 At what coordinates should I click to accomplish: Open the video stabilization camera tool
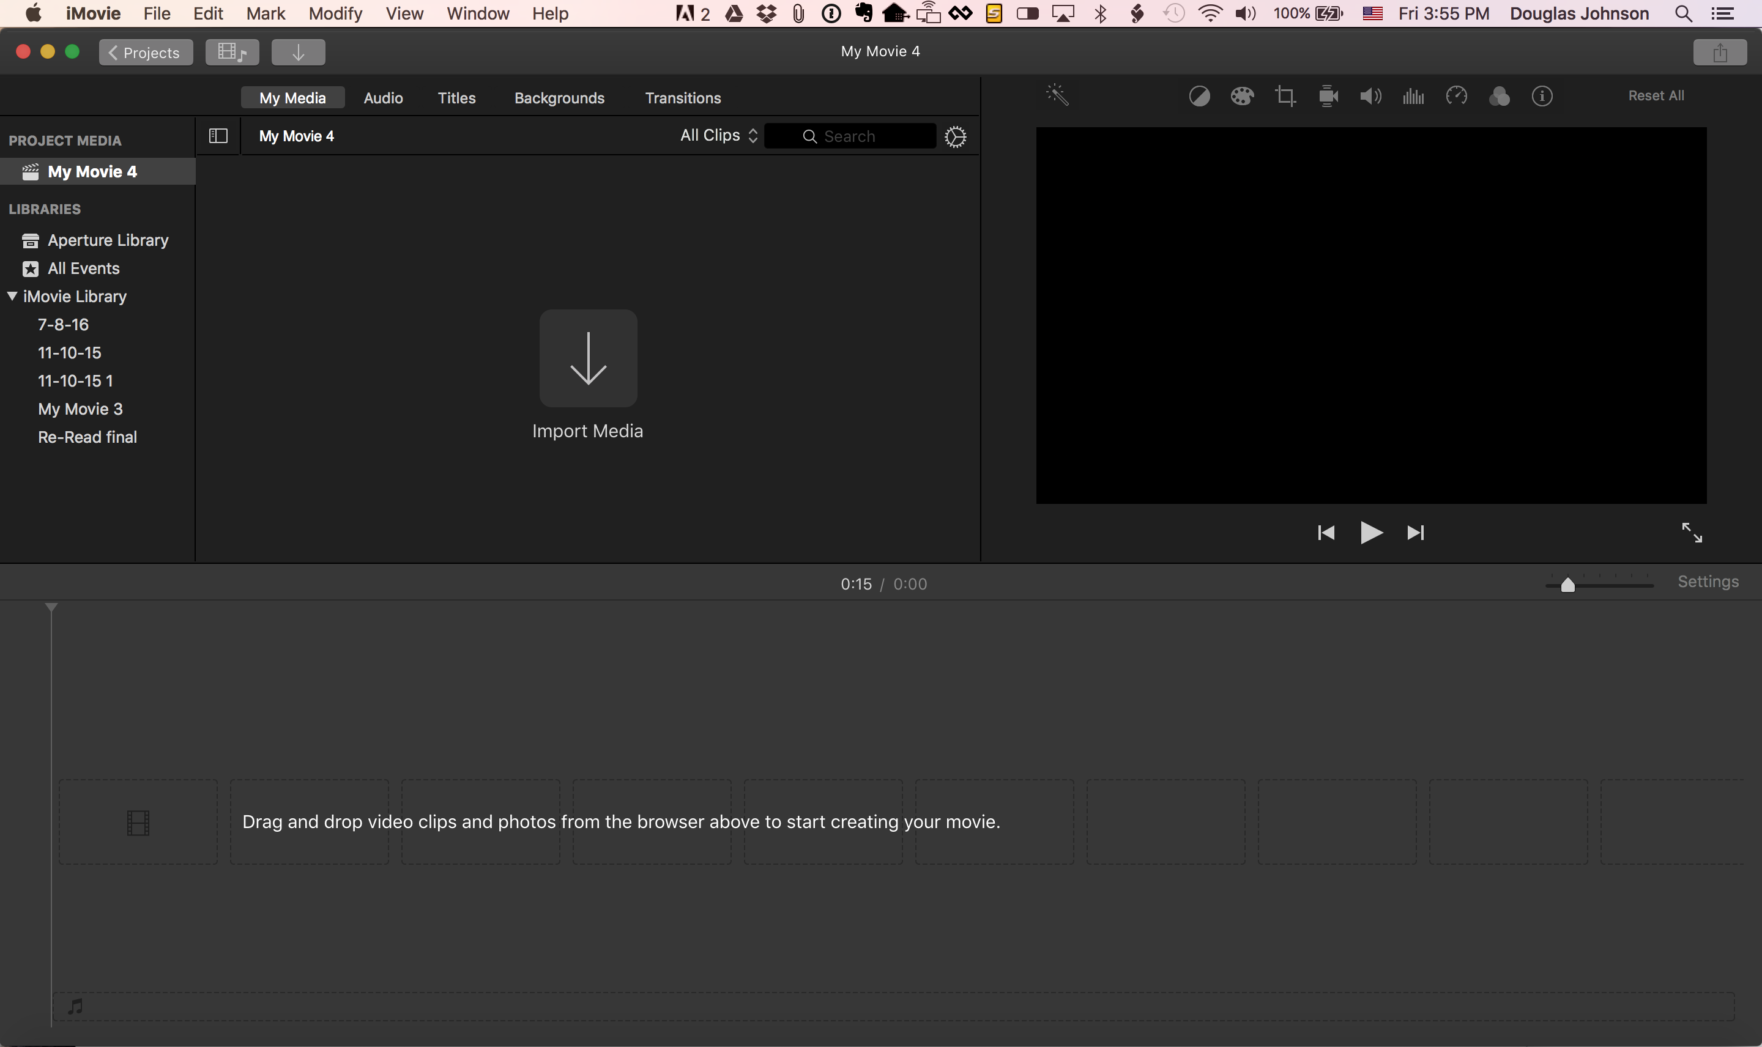pyautogui.click(x=1328, y=96)
